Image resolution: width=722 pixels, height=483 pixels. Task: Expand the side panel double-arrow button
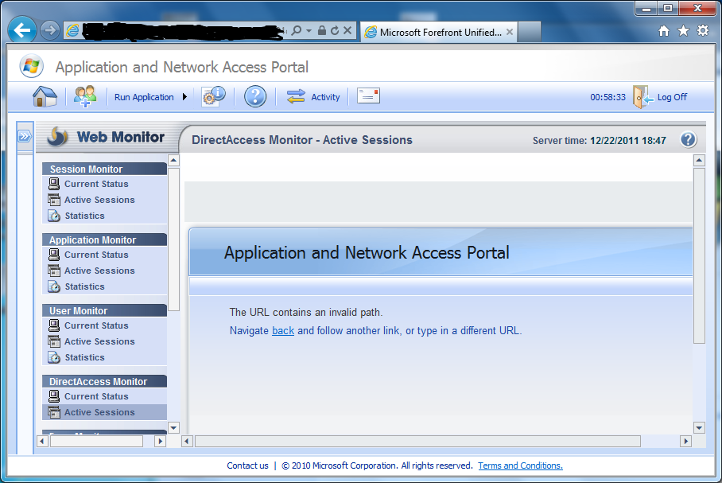25,136
